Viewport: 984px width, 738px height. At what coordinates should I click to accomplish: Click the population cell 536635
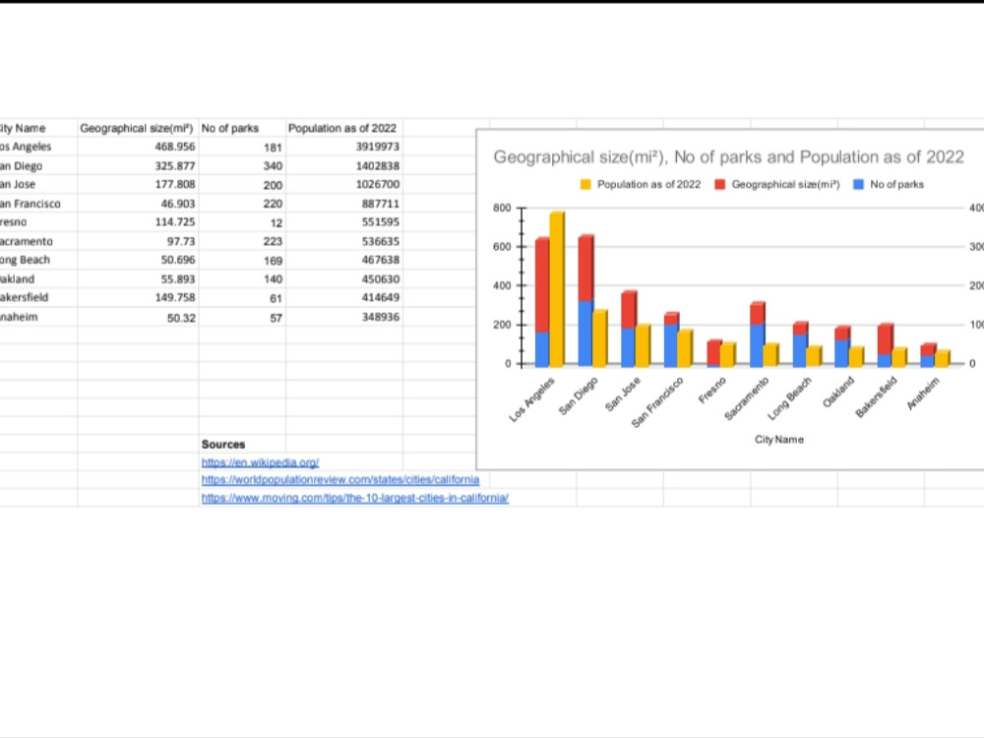(x=344, y=241)
